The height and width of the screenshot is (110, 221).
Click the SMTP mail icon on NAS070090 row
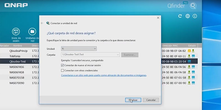[x=193, y=83]
